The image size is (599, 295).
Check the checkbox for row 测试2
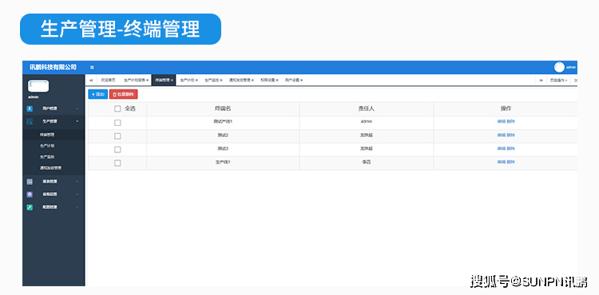point(117,136)
